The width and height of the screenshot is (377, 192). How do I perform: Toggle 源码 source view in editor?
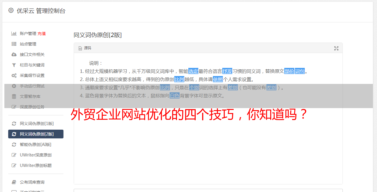pyautogui.click(x=85, y=48)
